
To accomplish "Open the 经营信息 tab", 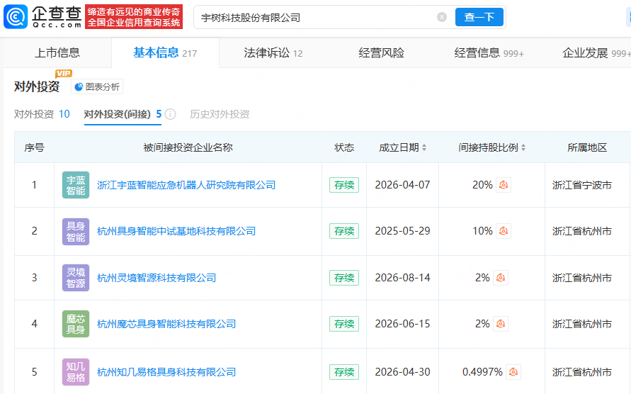I will coord(489,52).
